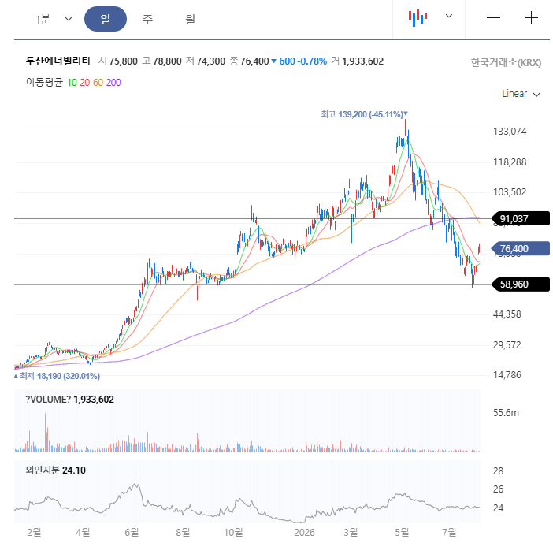The height and width of the screenshot is (554, 553).
Task: Select the 일 daily chart tab
Action: tap(106, 19)
